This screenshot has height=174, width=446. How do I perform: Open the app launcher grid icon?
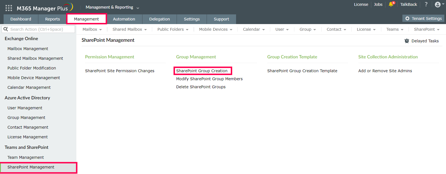9,8
